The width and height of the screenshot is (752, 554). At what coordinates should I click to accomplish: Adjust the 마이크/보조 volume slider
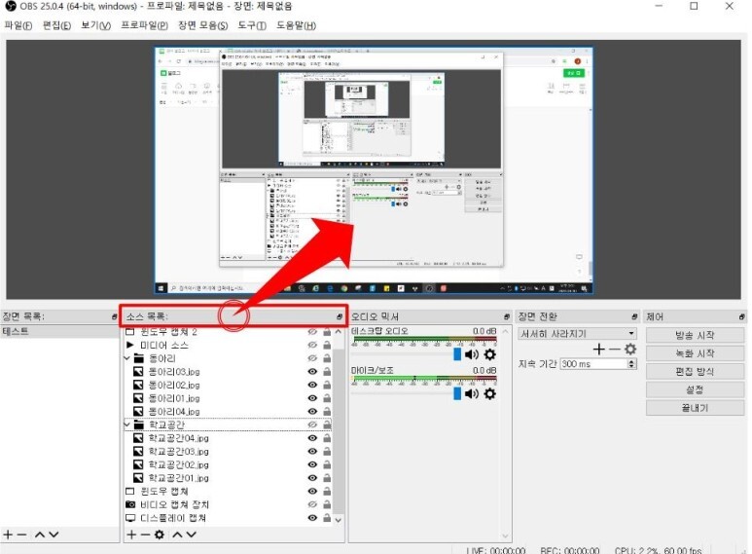click(457, 393)
